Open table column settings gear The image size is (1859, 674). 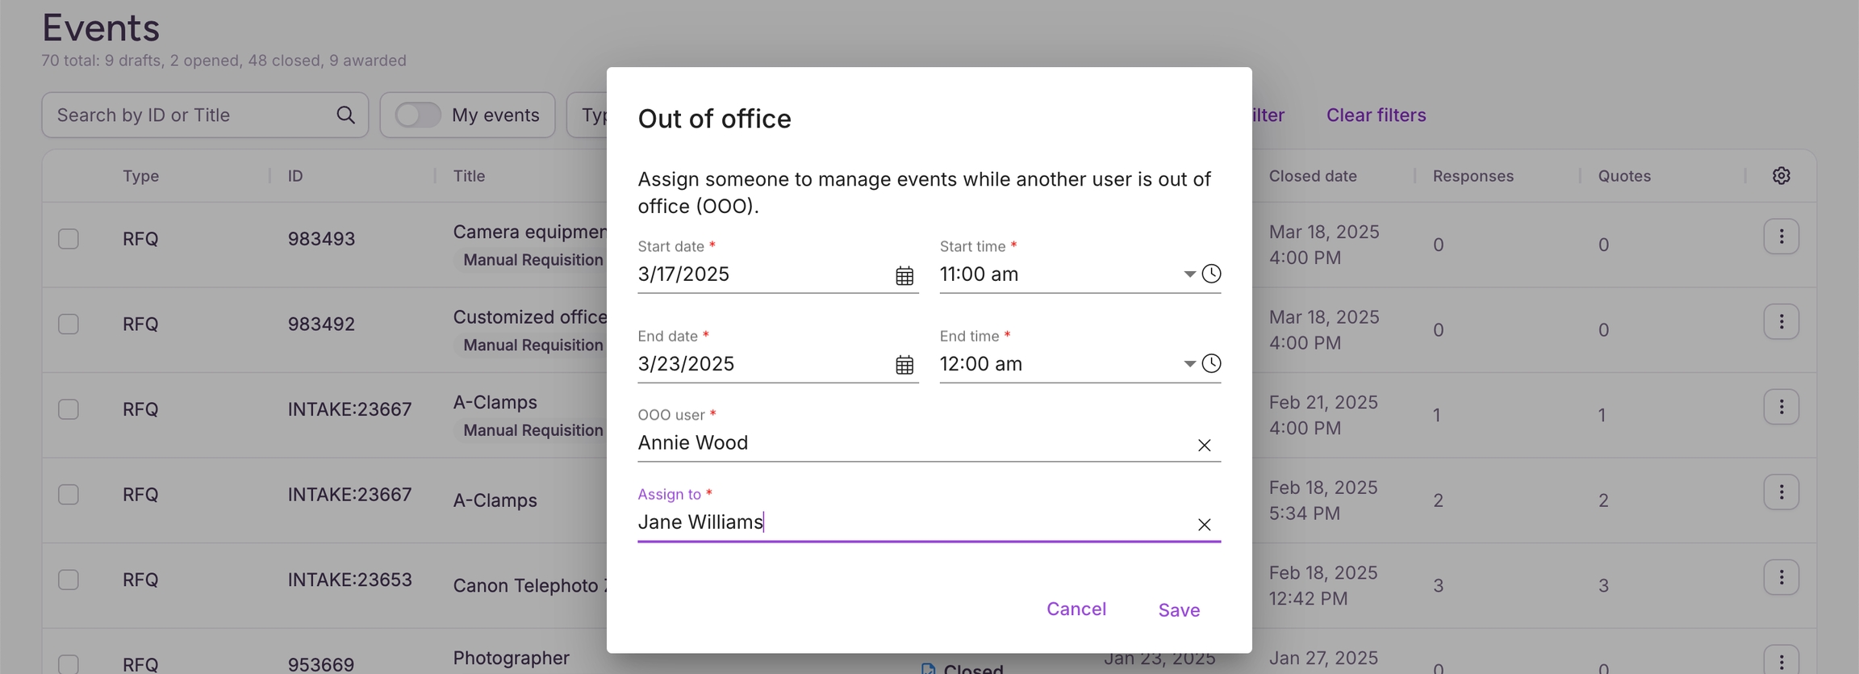[1781, 176]
